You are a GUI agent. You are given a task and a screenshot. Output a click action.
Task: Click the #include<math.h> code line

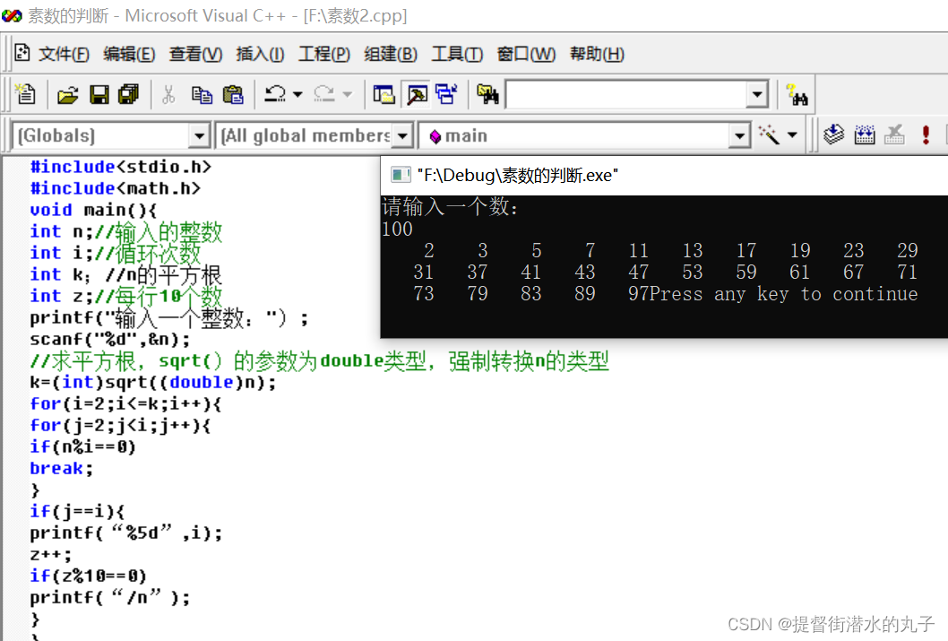tap(115, 188)
